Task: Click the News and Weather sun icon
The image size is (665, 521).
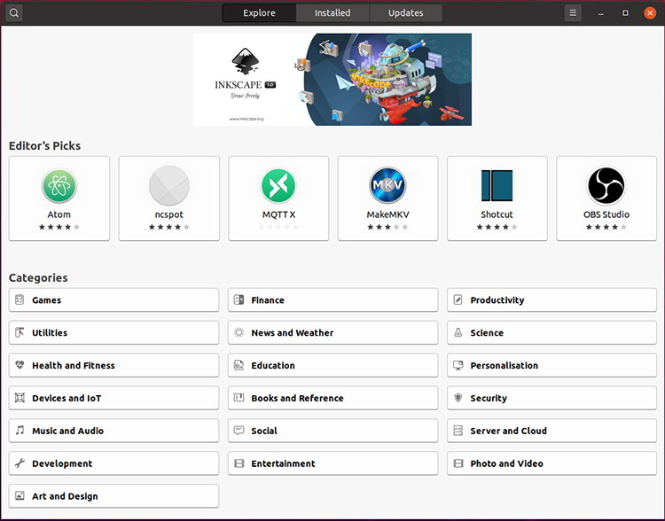Action: point(239,332)
